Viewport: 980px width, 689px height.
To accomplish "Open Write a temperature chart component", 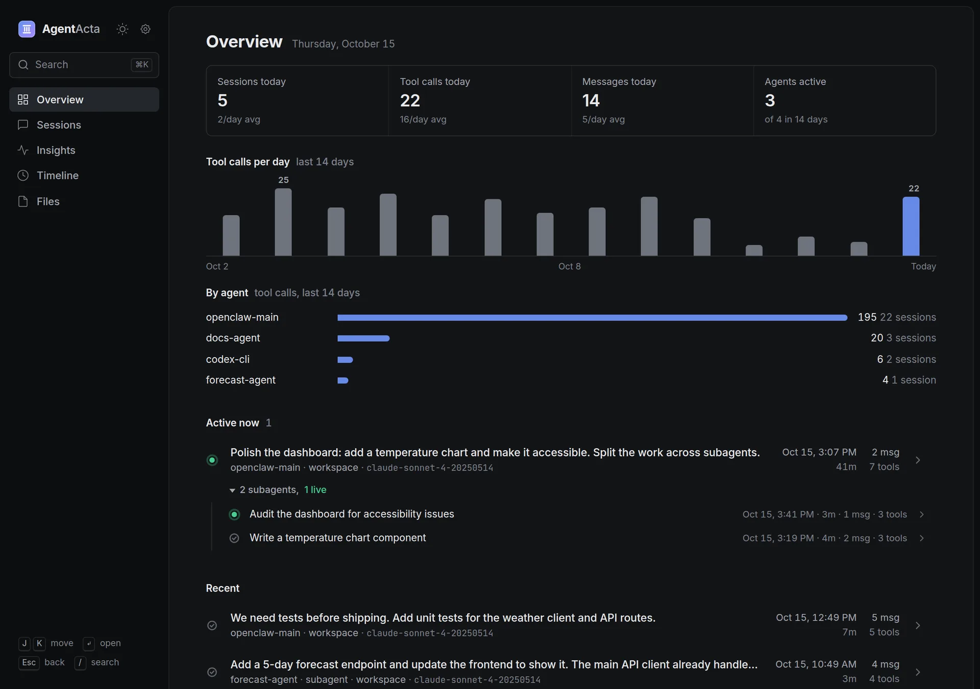I will tap(577, 538).
